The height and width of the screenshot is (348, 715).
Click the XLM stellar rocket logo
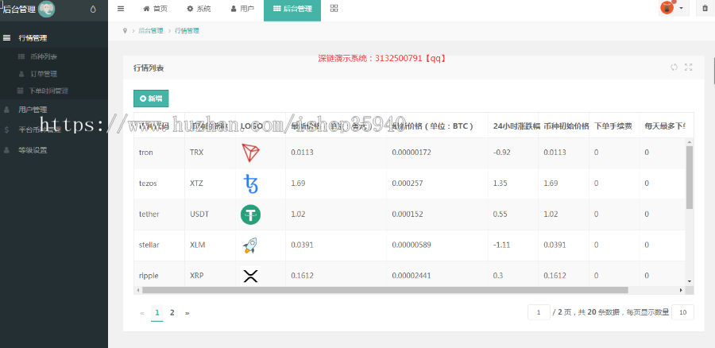250,246
